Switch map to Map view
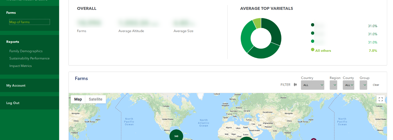393x140 pixels. tap(78, 99)
